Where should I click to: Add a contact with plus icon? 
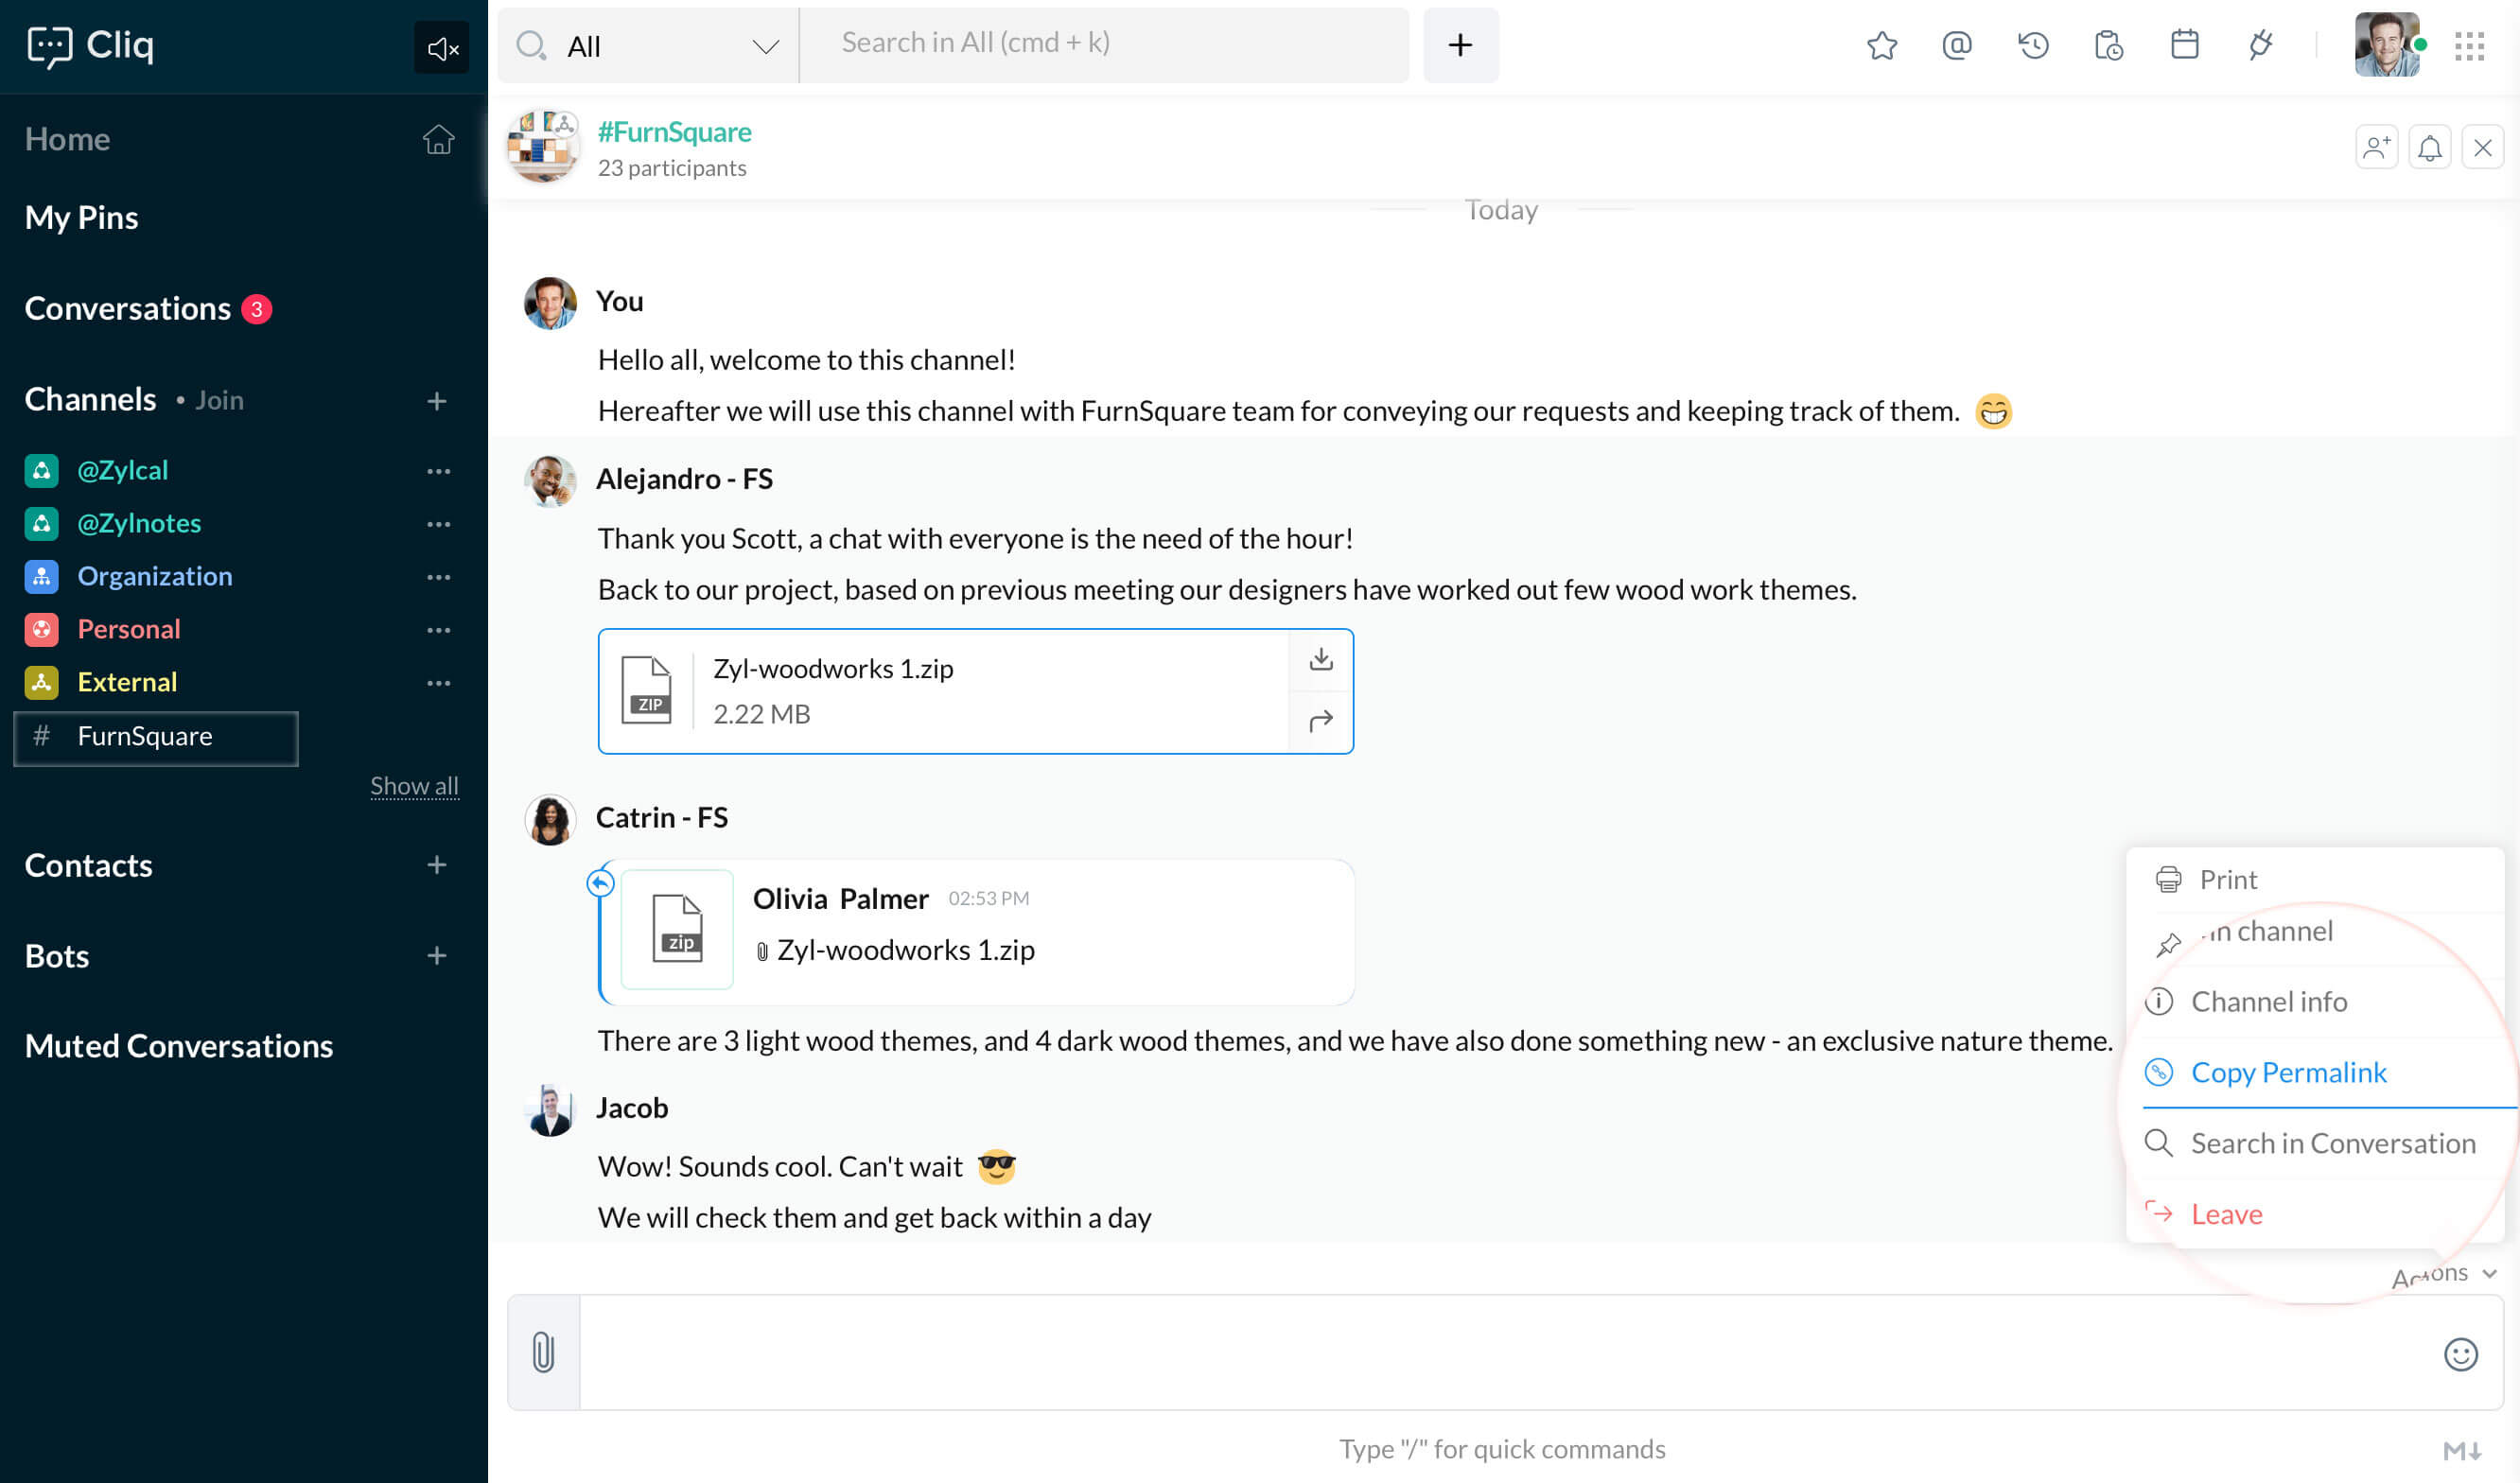click(x=436, y=864)
